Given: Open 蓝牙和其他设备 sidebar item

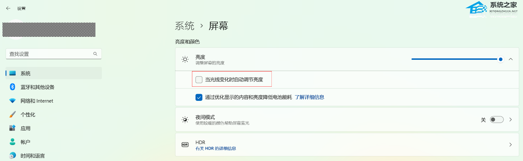Looking at the screenshot, I should (37, 87).
